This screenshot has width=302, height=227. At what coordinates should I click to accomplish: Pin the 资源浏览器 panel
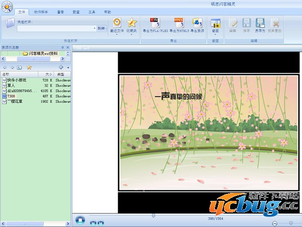pos(62,47)
